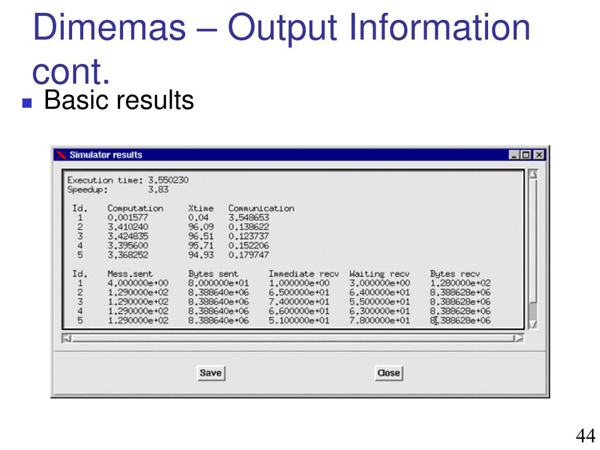Click communication value 0.179747
Screen dimensions: 600x450
pyautogui.click(x=248, y=255)
